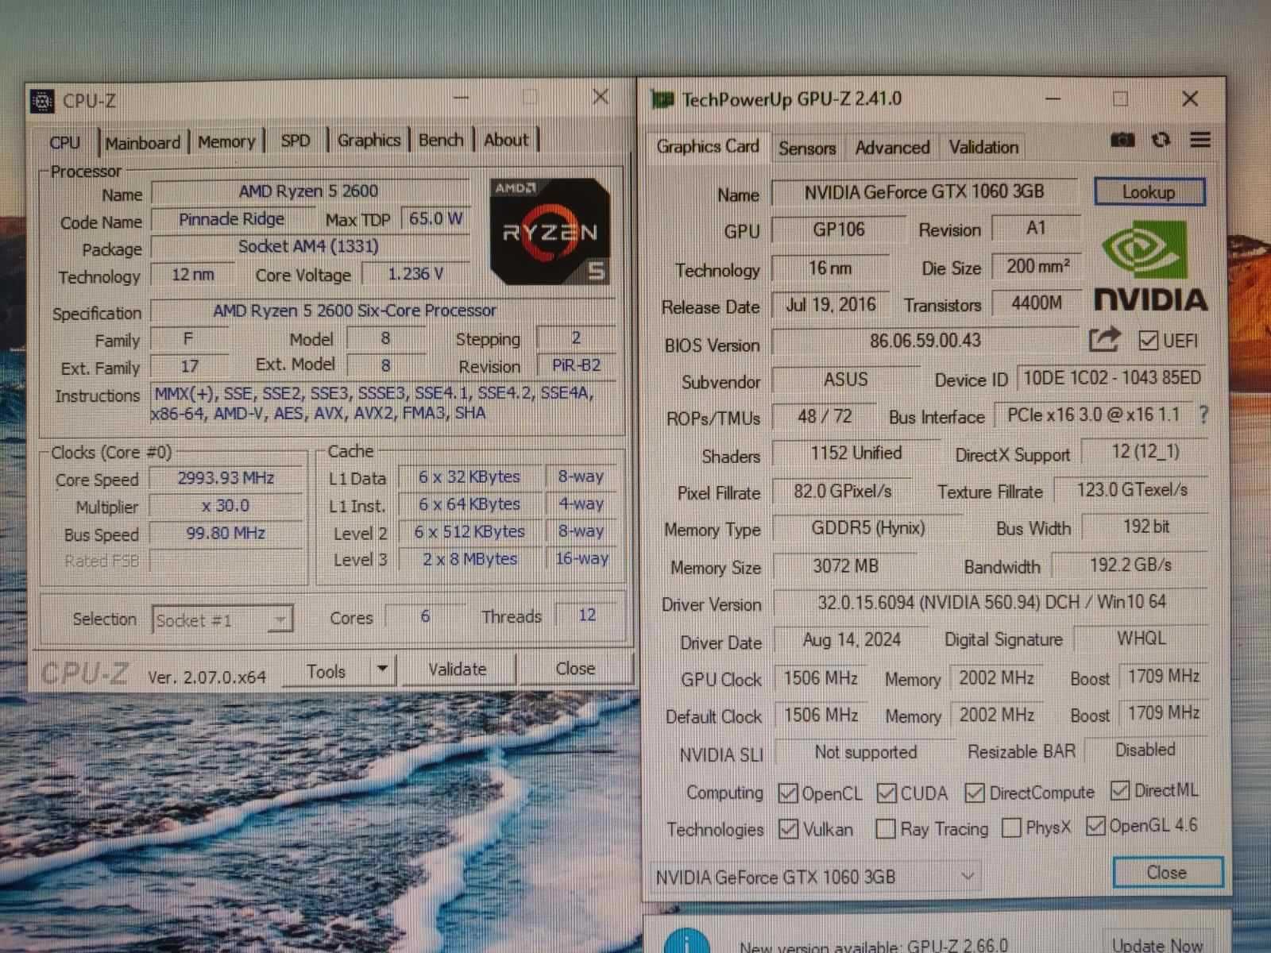Open the Socket #1 selection dropdown
This screenshot has width=1271, height=953.
click(x=222, y=619)
